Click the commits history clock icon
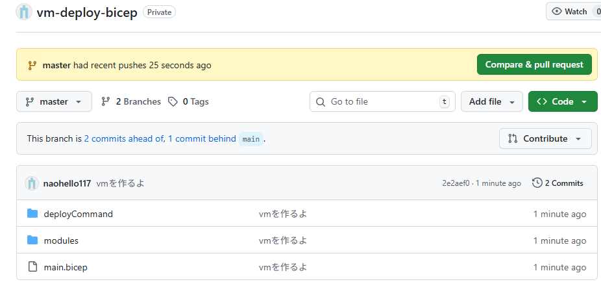The height and width of the screenshot is (284, 601). click(x=537, y=183)
